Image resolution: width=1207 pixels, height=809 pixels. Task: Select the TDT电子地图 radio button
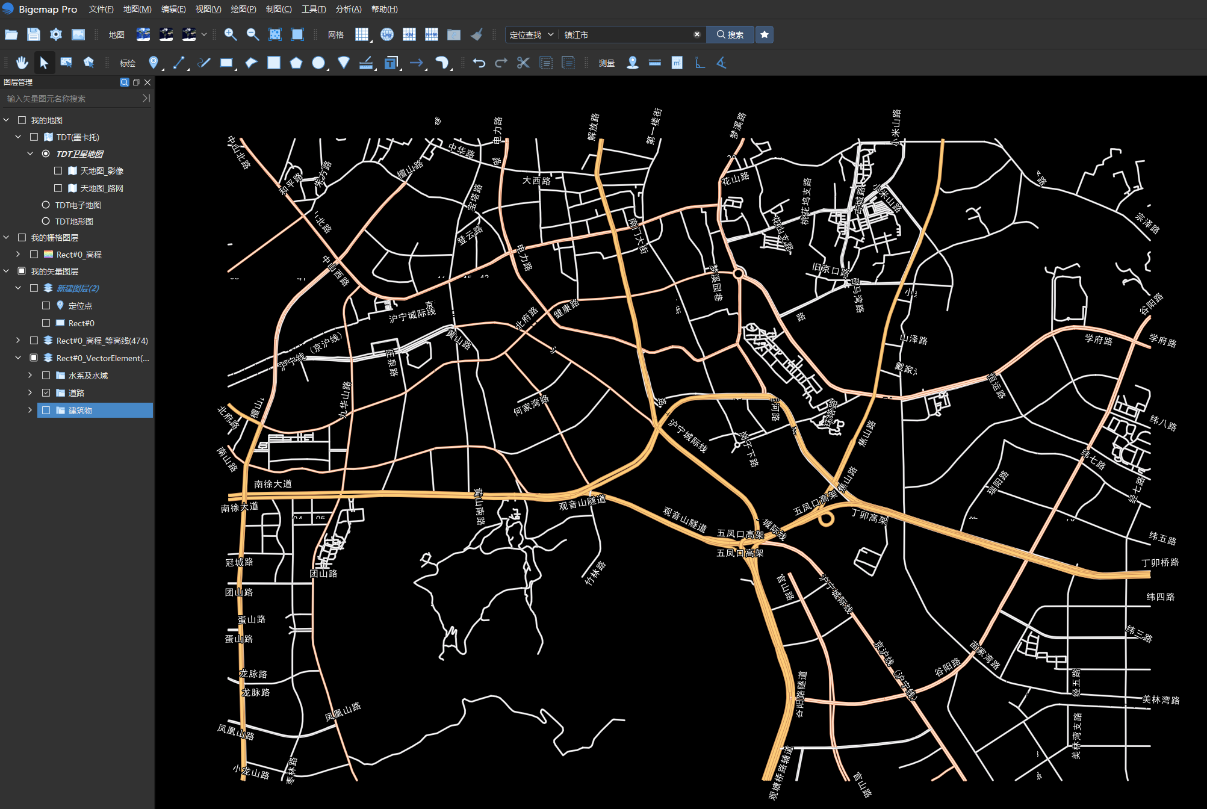tap(46, 205)
